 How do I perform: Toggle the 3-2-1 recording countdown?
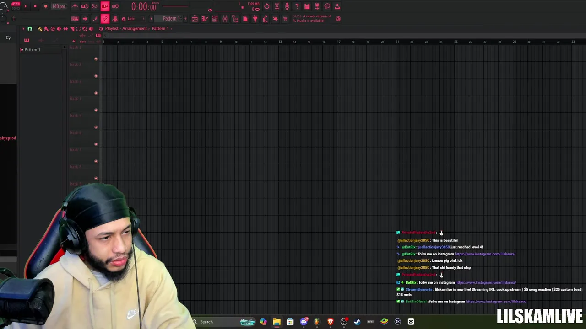pyautogui.click(x=95, y=6)
